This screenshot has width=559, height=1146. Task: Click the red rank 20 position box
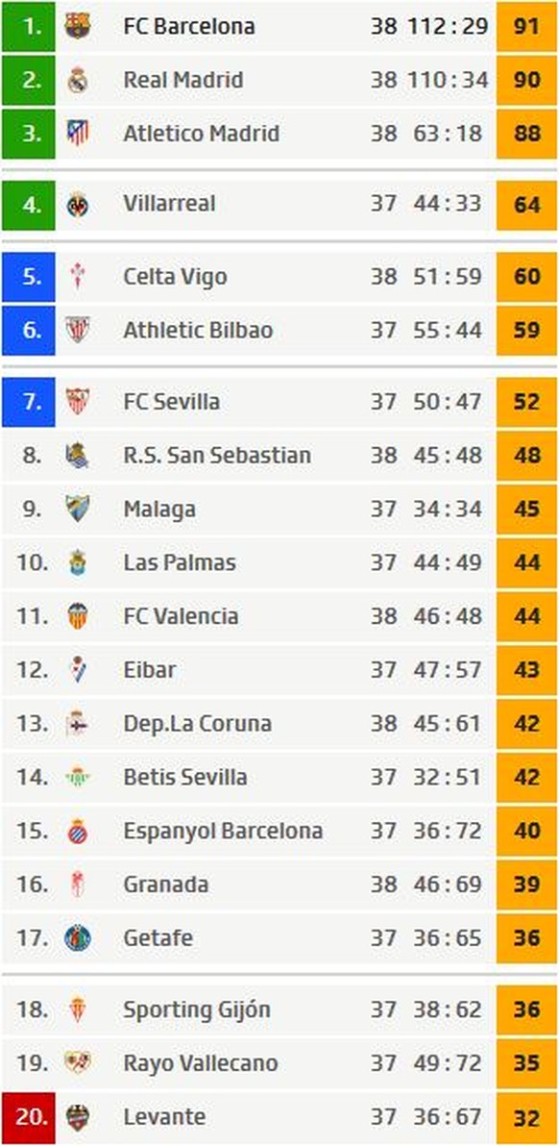click(29, 1117)
